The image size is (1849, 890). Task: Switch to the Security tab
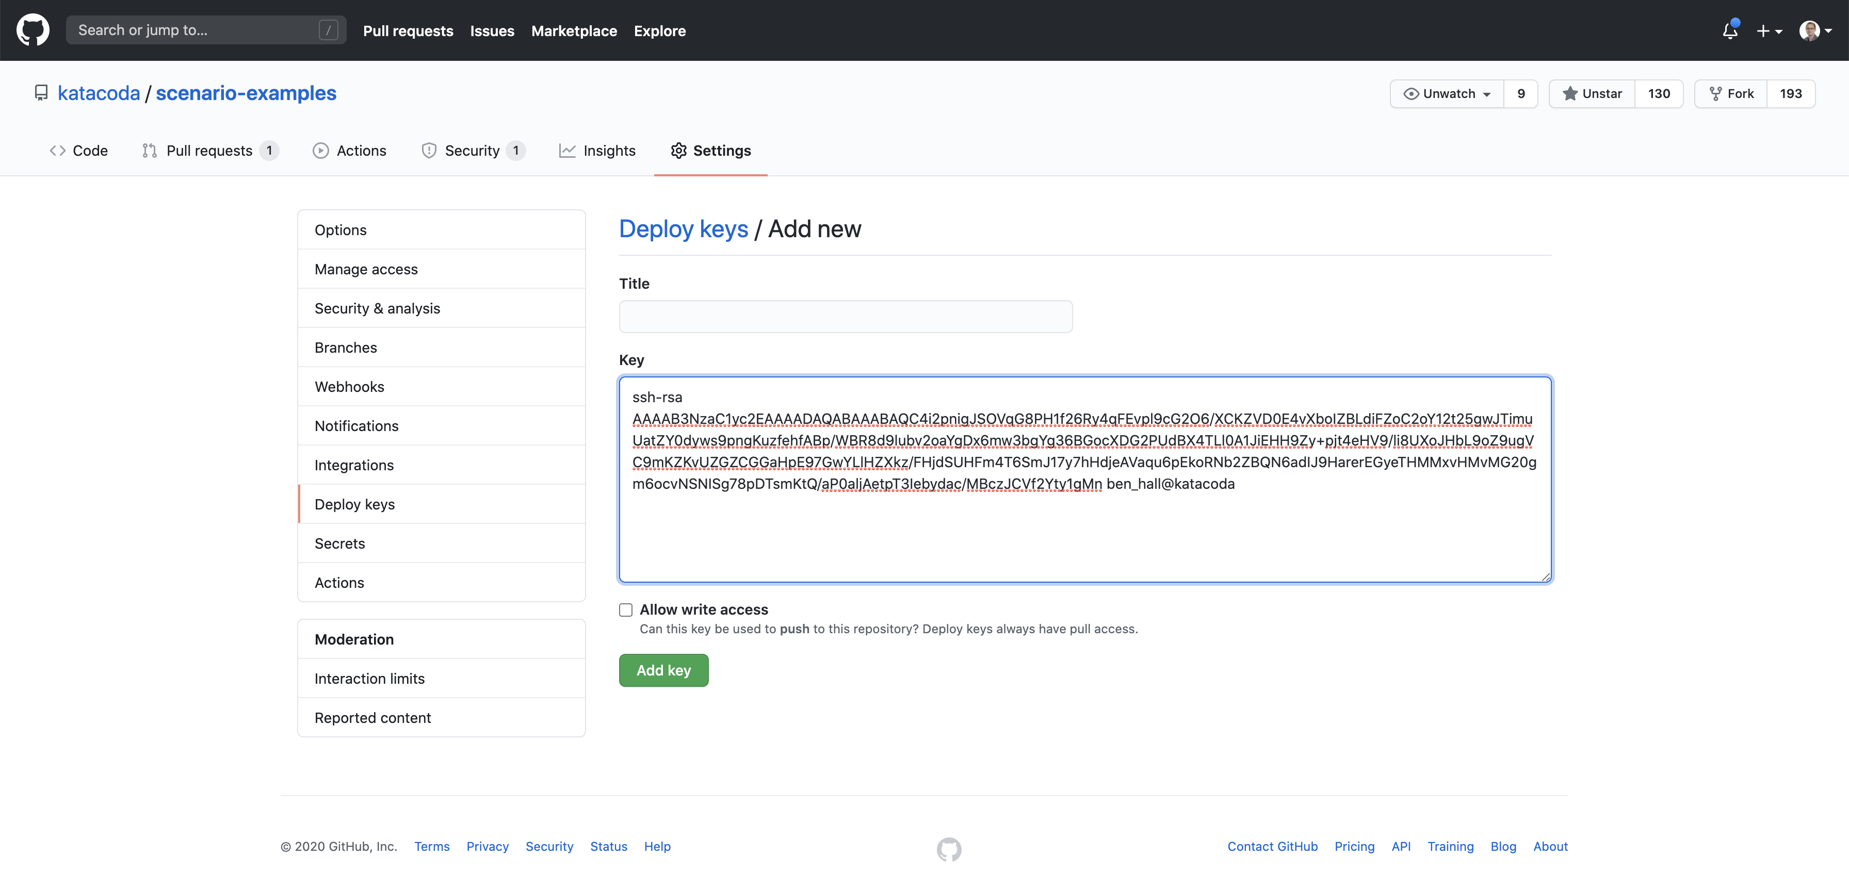[x=473, y=151]
